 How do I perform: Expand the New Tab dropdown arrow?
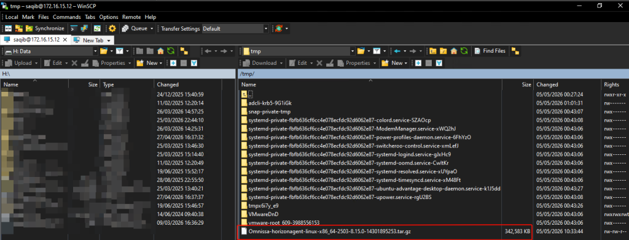pyautogui.click(x=109, y=40)
